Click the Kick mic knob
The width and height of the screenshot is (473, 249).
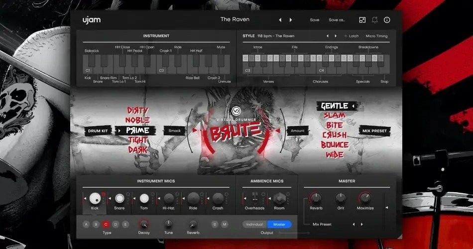95,198
